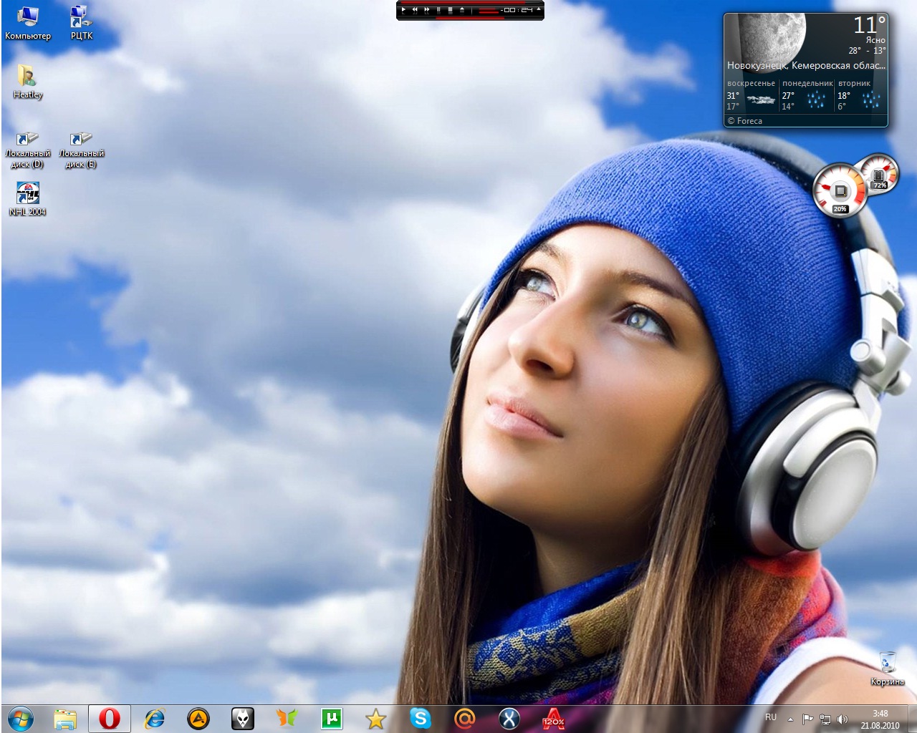The image size is (917, 733).
Task: Open µTorrent from the taskbar
Action: click(331, 718)
